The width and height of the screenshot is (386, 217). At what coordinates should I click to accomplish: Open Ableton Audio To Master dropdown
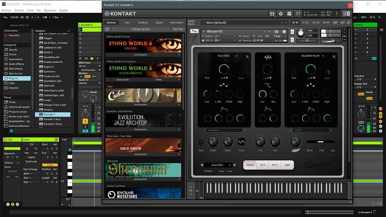(x=90, y=83)
